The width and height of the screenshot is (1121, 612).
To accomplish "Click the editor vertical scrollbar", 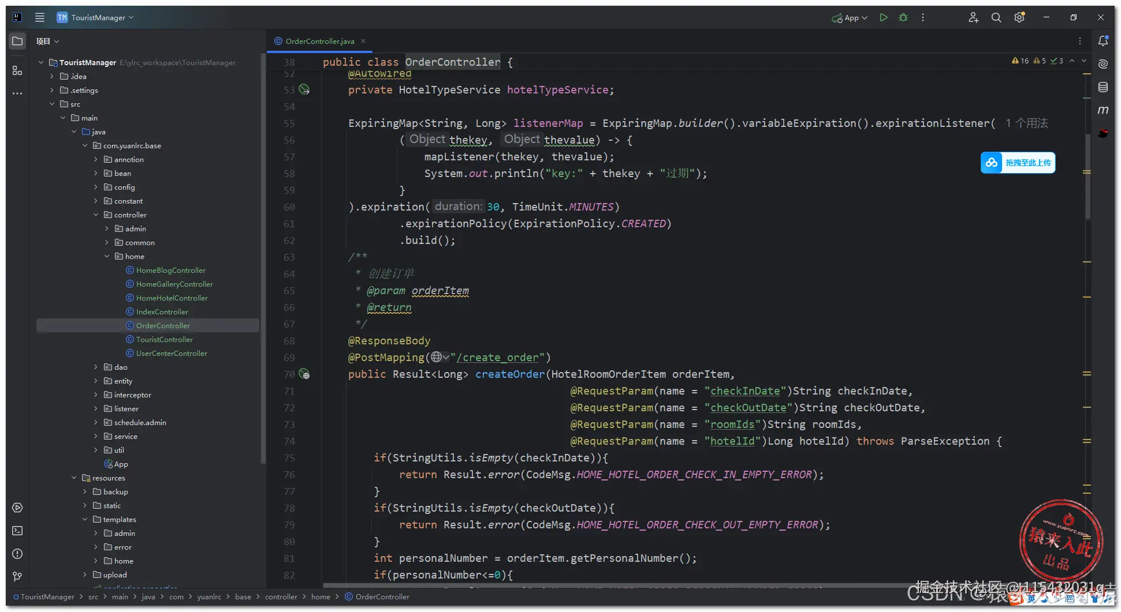I will pos(1088,177).
